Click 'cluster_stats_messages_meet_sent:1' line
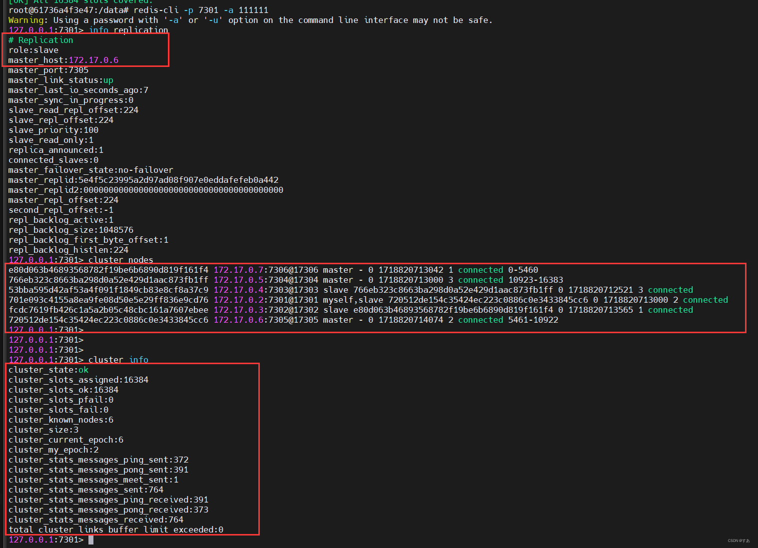 (93, 480)
